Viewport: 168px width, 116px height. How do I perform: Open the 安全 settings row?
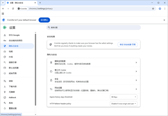point(94,80)
